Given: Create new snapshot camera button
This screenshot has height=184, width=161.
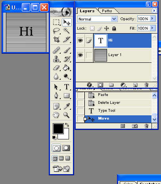Looking at the screenshot, I should pos(135,126).
